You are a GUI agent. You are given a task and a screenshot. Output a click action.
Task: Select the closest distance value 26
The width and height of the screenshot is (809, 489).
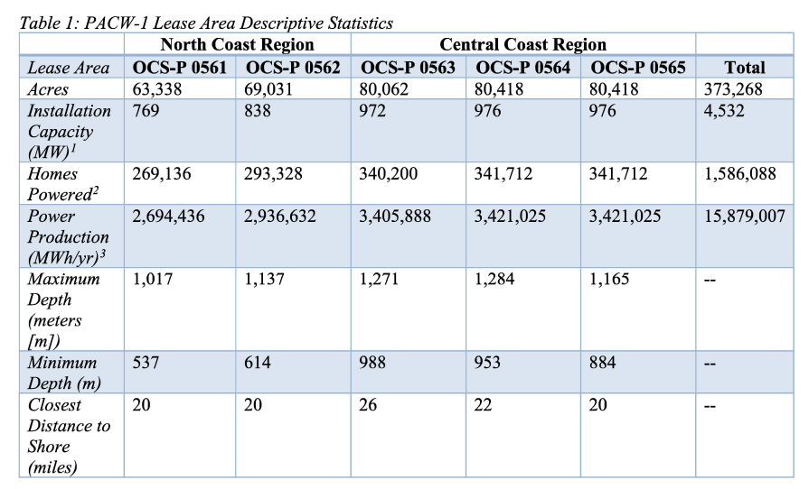coord(369,405)
